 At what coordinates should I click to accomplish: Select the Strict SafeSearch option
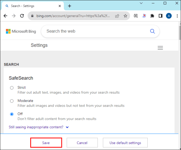[x=12, y=88]
